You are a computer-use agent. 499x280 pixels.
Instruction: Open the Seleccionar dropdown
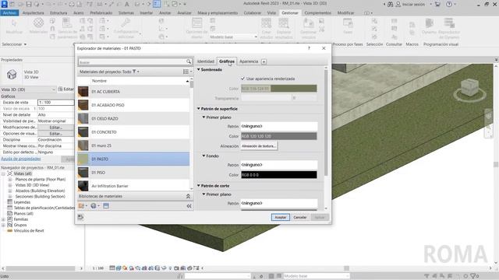tap(14, 44)
